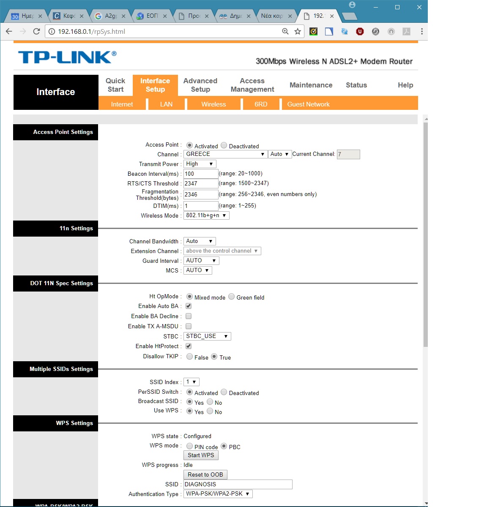
Task: Open the PDF extension icon
Action: [406, 31]
